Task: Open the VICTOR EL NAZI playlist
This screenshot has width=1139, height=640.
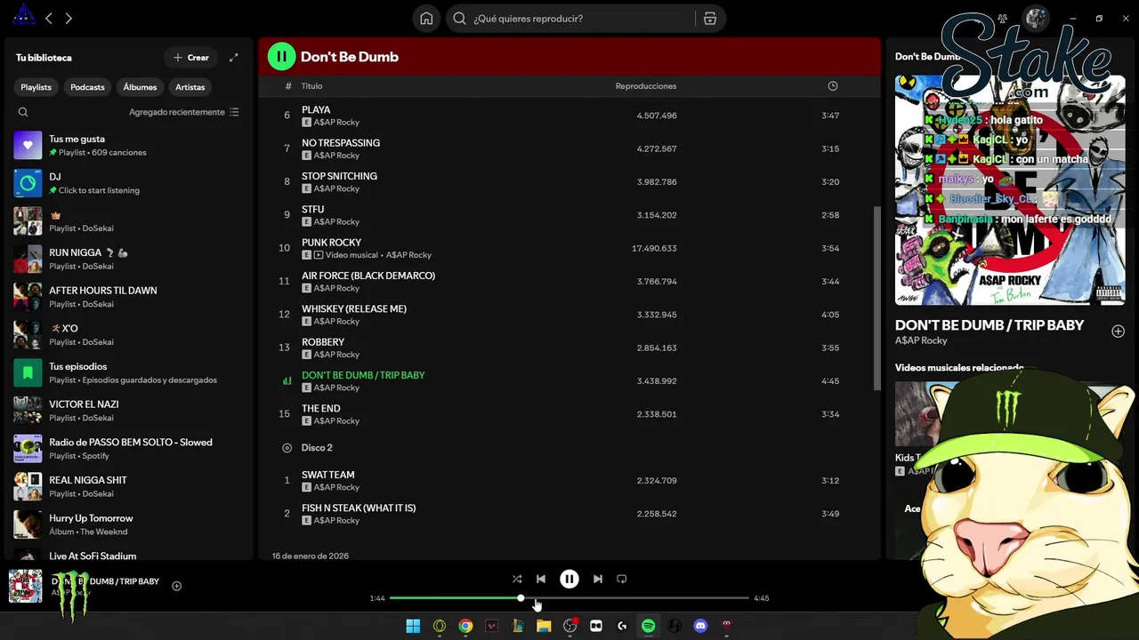Action: coord(127,411)
